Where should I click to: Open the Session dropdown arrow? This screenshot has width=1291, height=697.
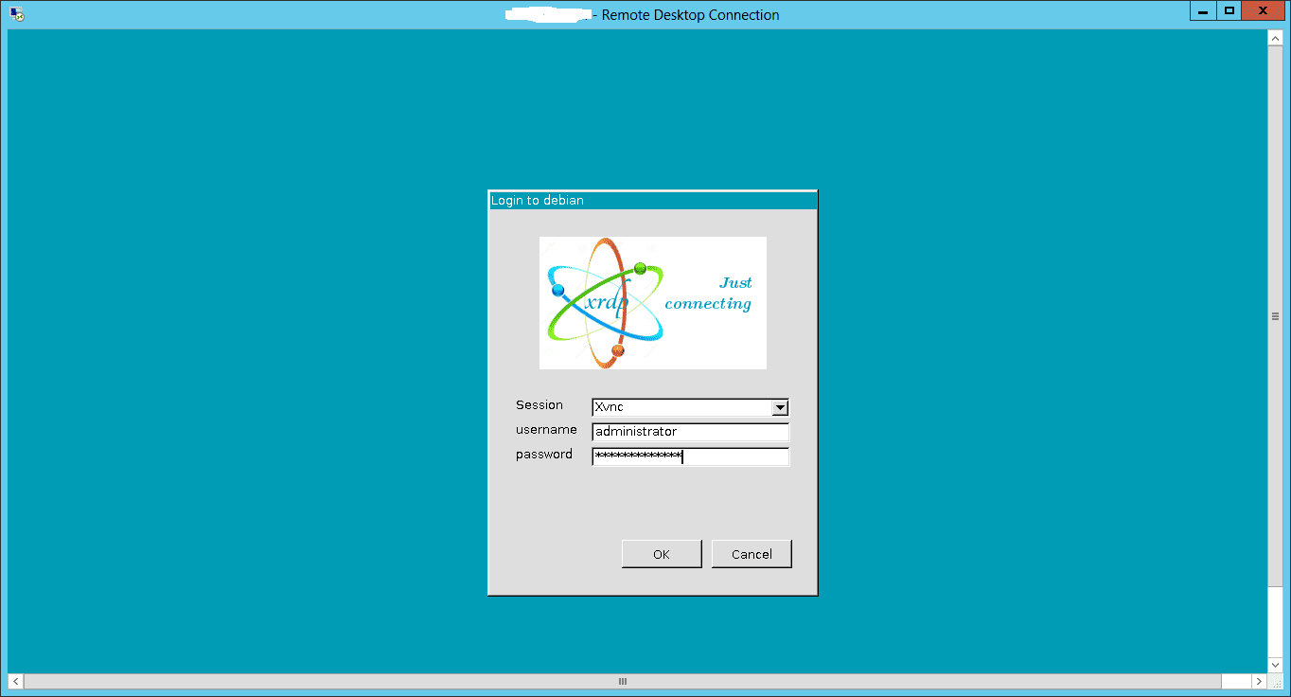pos(780,408)
